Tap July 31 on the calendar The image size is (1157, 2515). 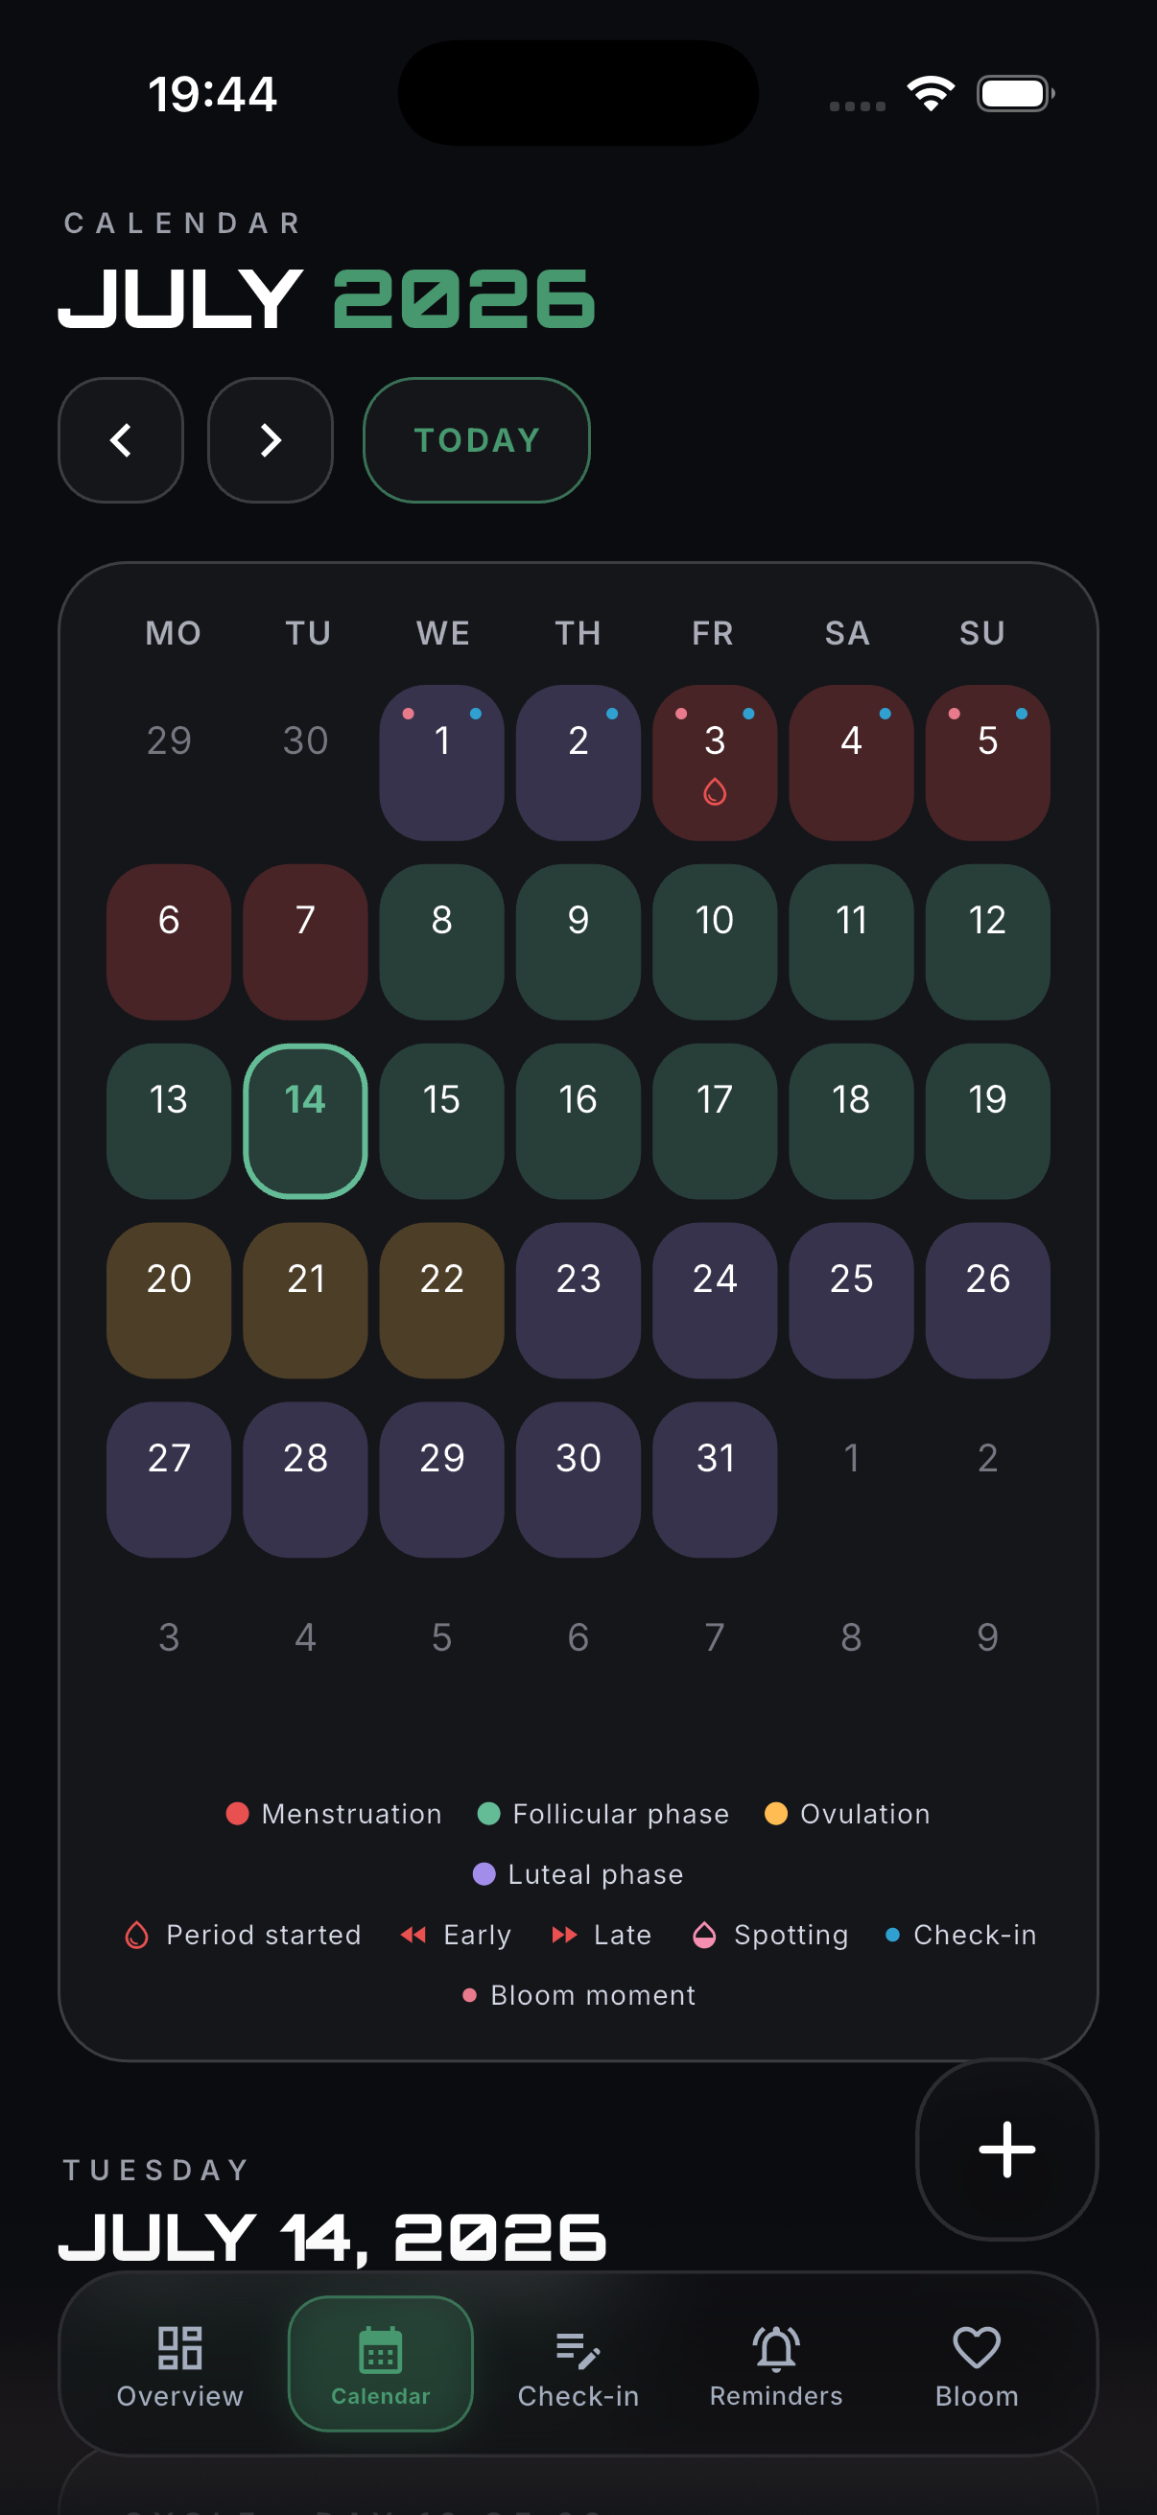(715, 1480)
